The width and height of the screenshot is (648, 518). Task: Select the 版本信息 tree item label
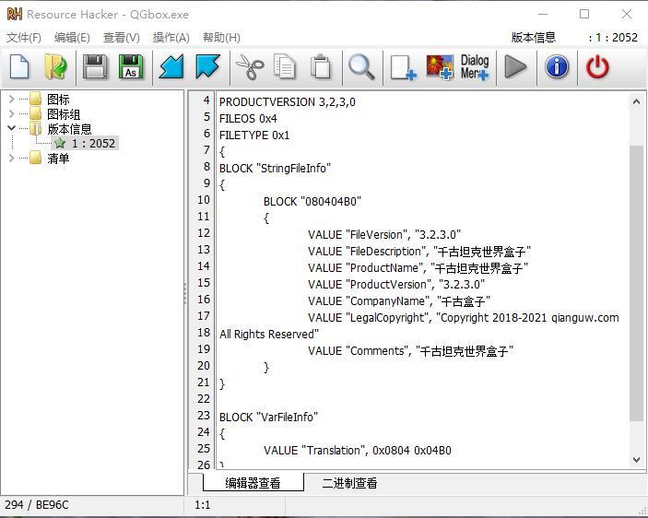[69, 129]
